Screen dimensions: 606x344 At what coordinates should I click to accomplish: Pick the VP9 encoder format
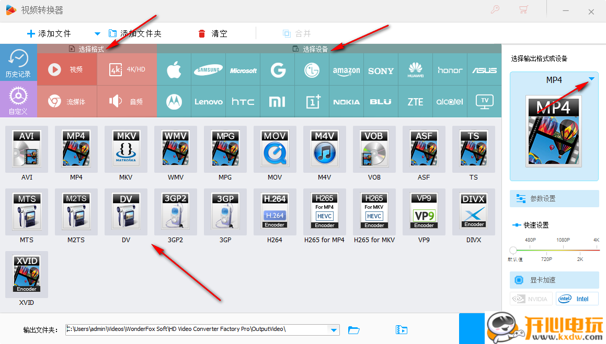click(424, 212)
